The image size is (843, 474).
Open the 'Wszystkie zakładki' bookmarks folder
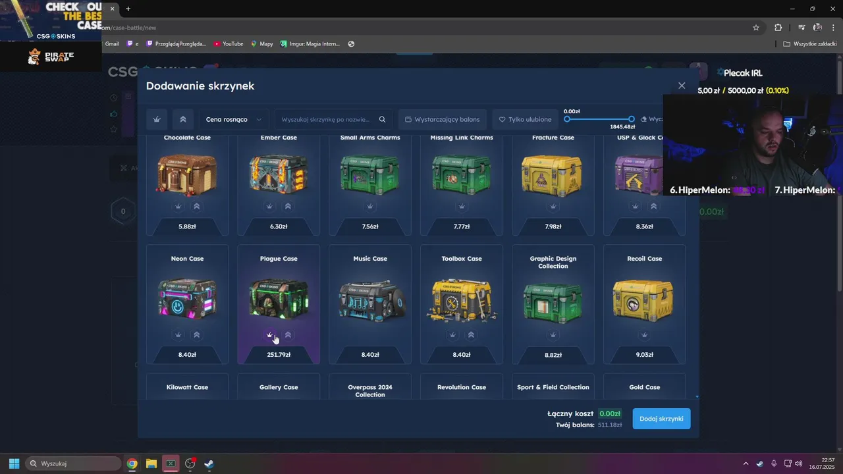pyautogui.click(x=809, y=44)
